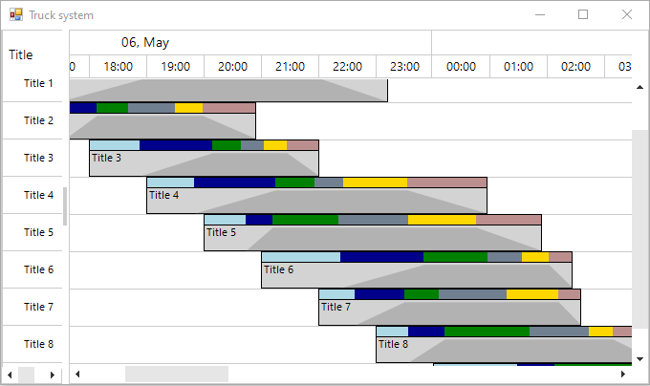Click the vertical scrollbar down arrow
650x386 pixels.
coord(640,359)
